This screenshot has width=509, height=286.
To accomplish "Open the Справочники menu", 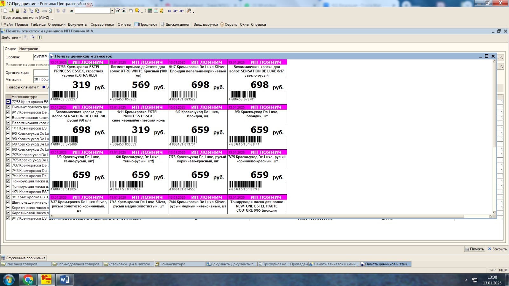I will pos(102,24).
